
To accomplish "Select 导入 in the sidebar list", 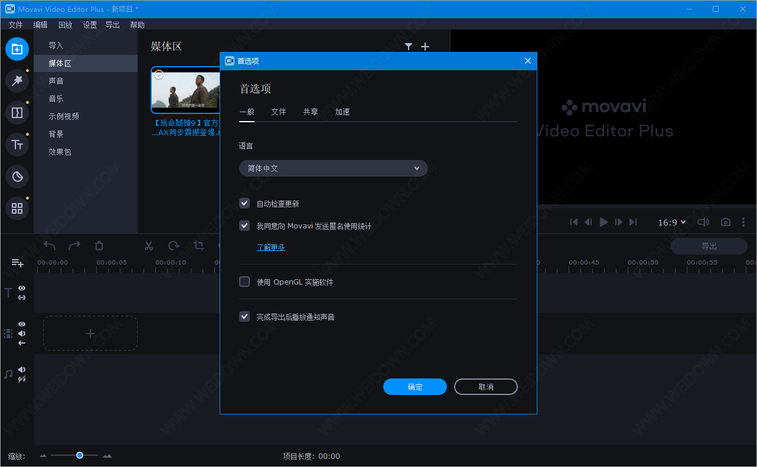I will coord(86,45).
